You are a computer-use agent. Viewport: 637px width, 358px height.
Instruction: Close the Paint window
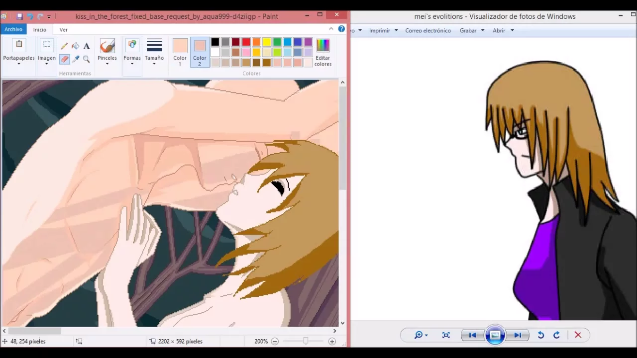click(337, 15)
